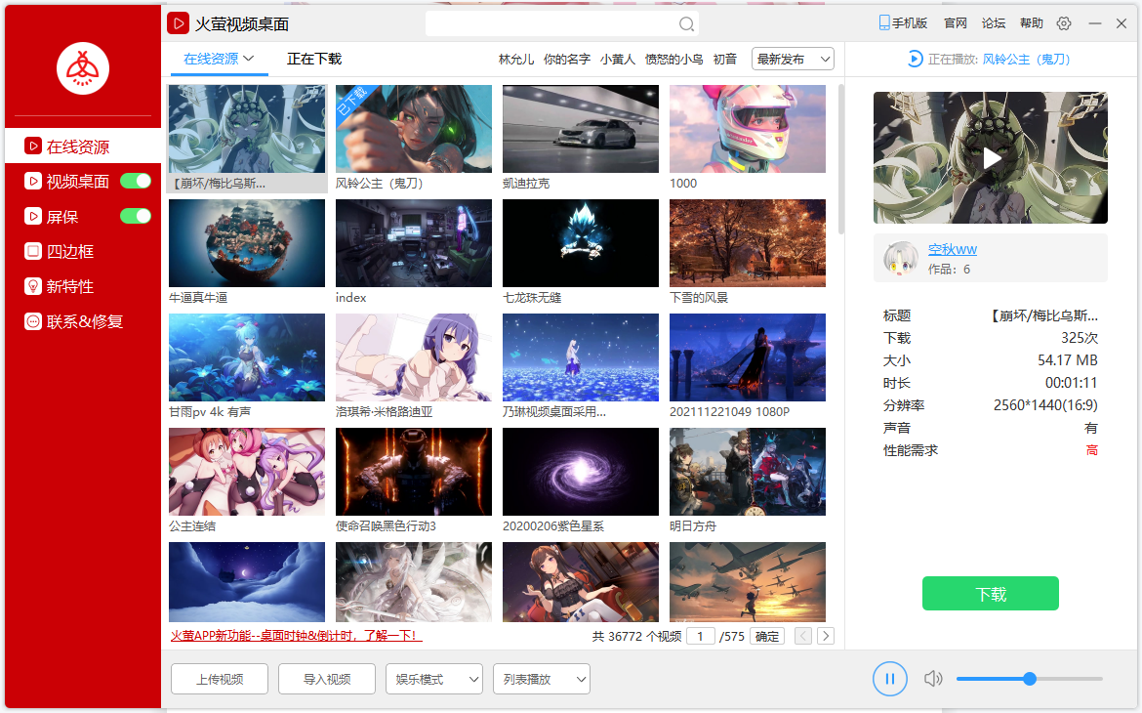
Task: Select the 洛琪希·米格路迪亚 thumbnail
Action: pyautogui.click(x=414, y=357)
